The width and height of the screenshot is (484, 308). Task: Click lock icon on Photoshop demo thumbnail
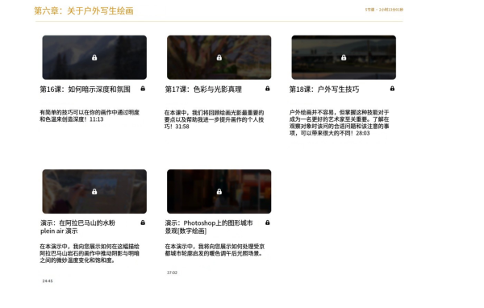click(x=219, y=191)
